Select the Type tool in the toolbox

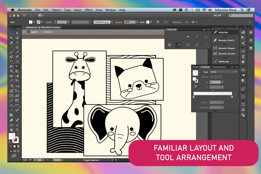[x=17, y=43]
